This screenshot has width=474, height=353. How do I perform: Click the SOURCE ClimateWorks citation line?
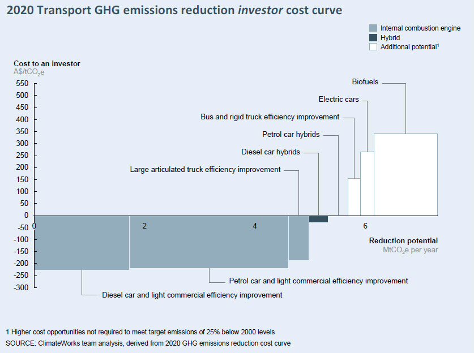(x=148, y=343)
